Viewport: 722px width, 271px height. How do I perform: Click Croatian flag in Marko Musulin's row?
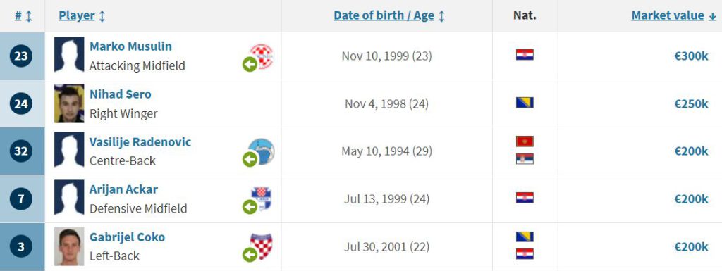tap(525, 55)
